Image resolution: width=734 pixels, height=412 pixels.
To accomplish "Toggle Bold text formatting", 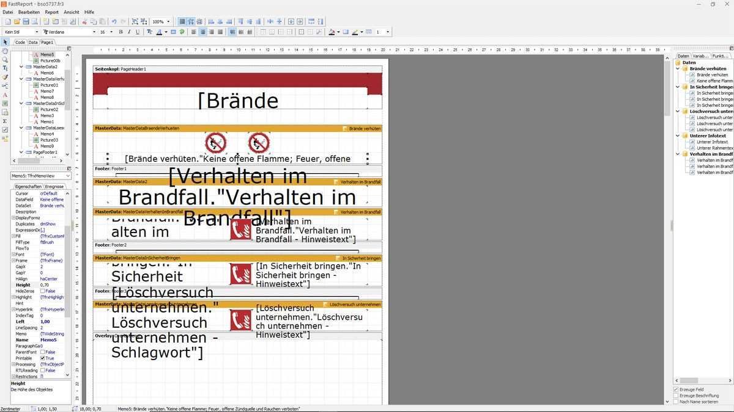I will 120,32.
